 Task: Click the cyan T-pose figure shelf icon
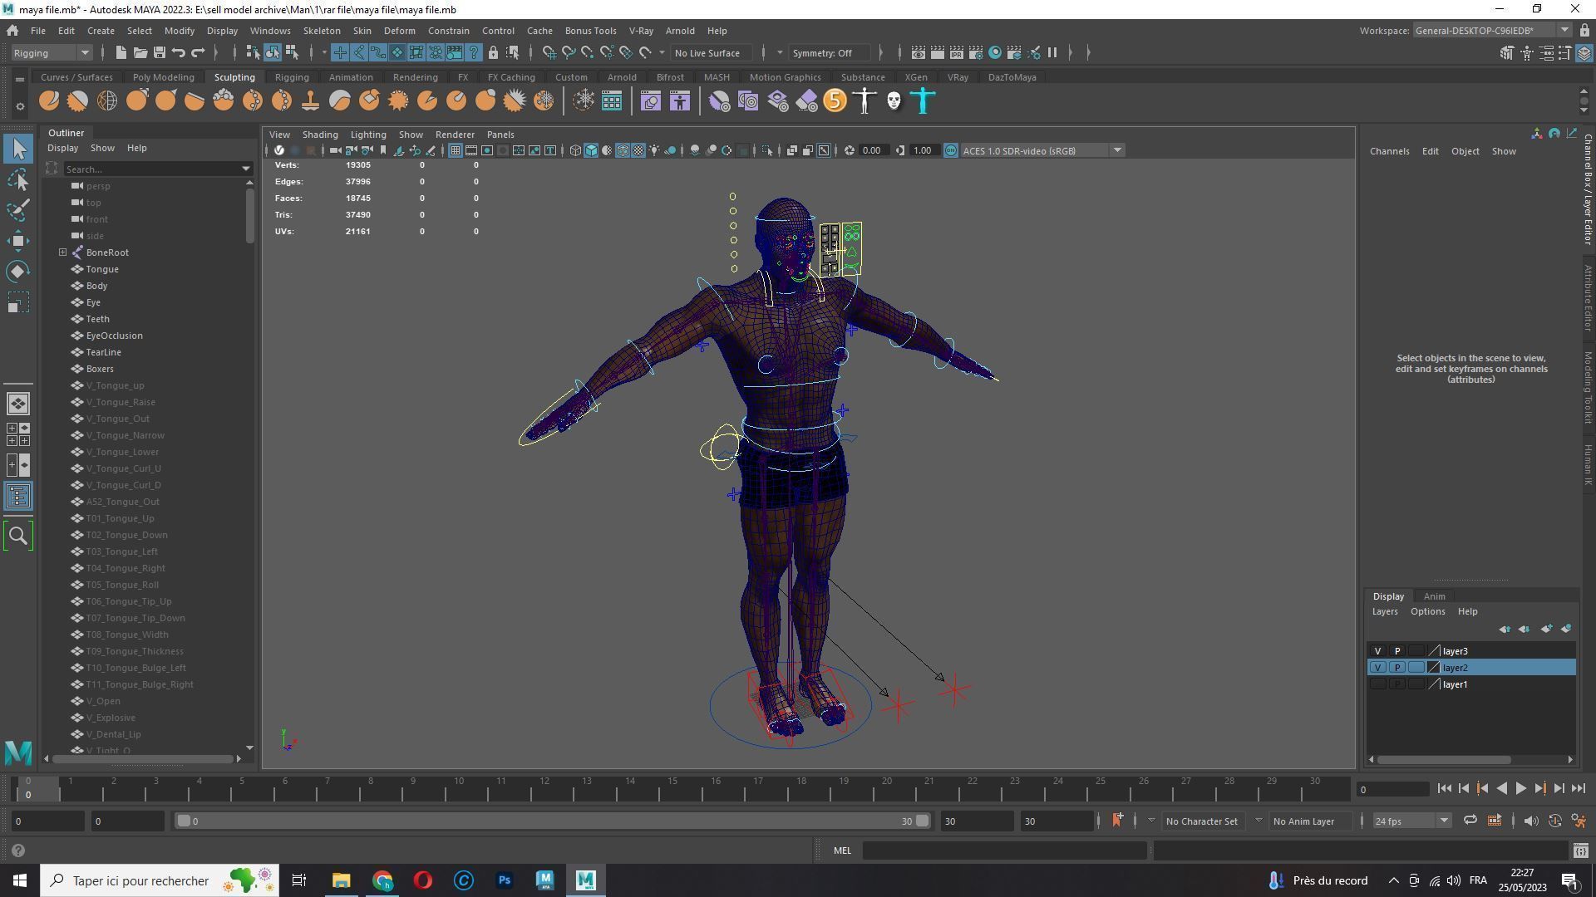tap(923, 101)
